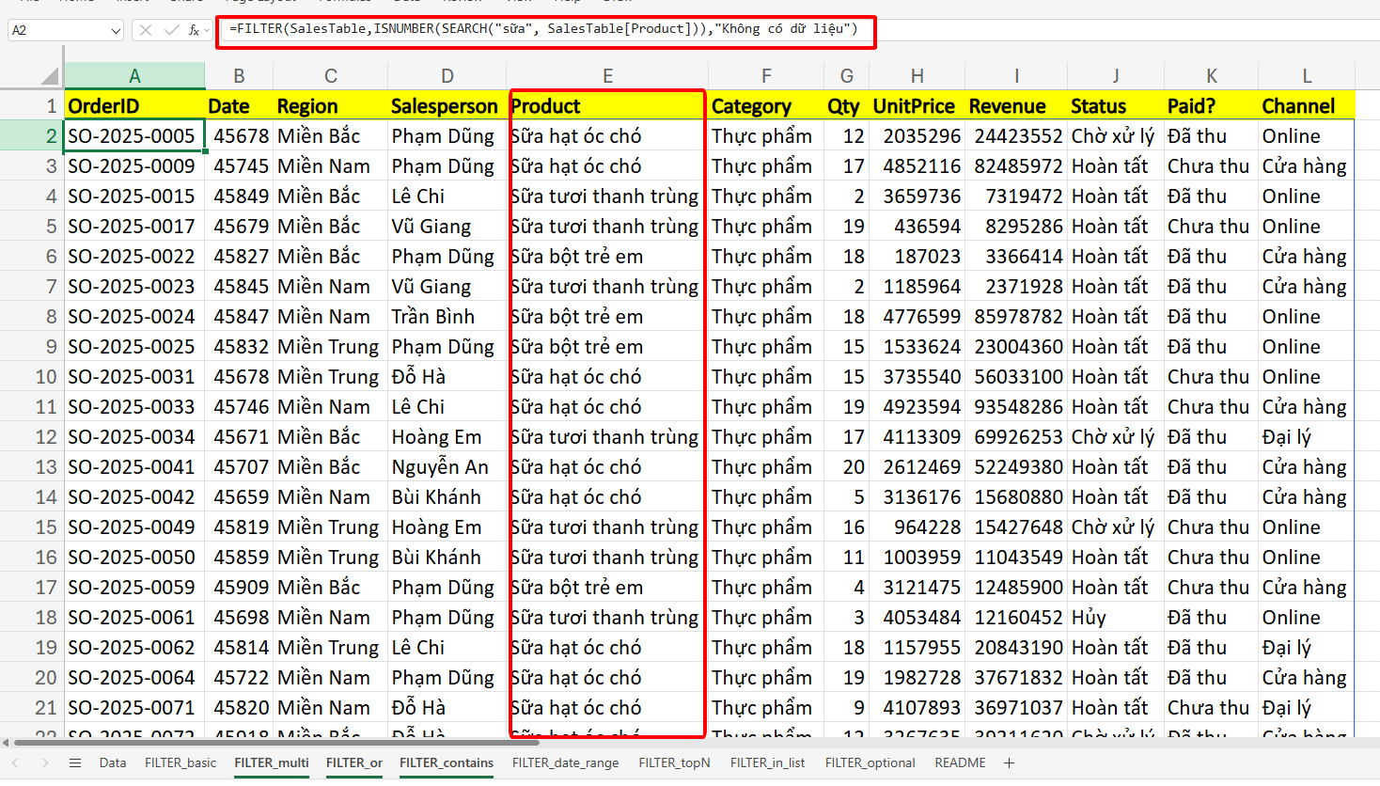Click the UnitPrice header cell

pyautogui.click(x=917, y=106)
